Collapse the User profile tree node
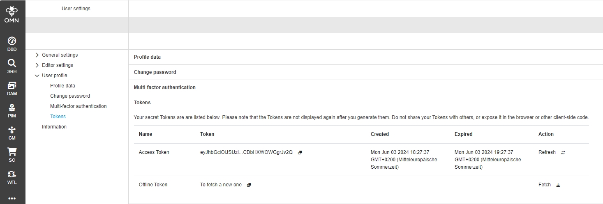The image size is (603, 204). 37,76
